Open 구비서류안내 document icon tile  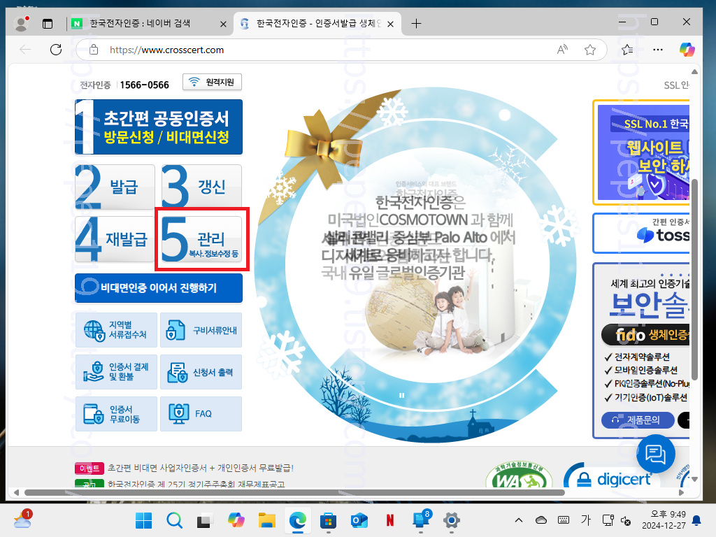(201, 330)
